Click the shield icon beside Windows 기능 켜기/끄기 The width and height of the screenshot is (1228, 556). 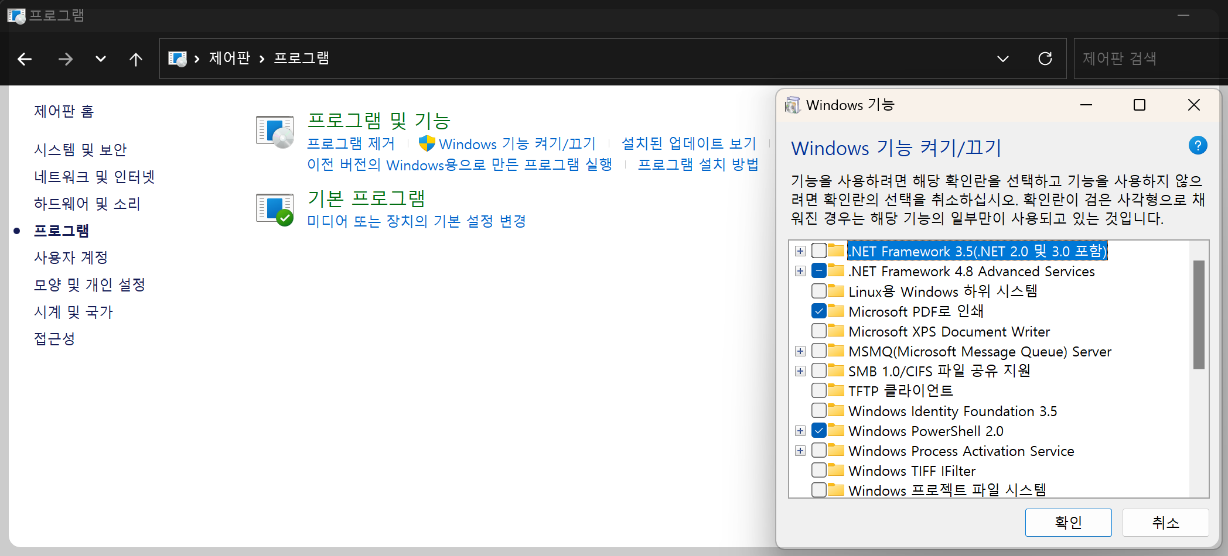click(x=427, y=143)
